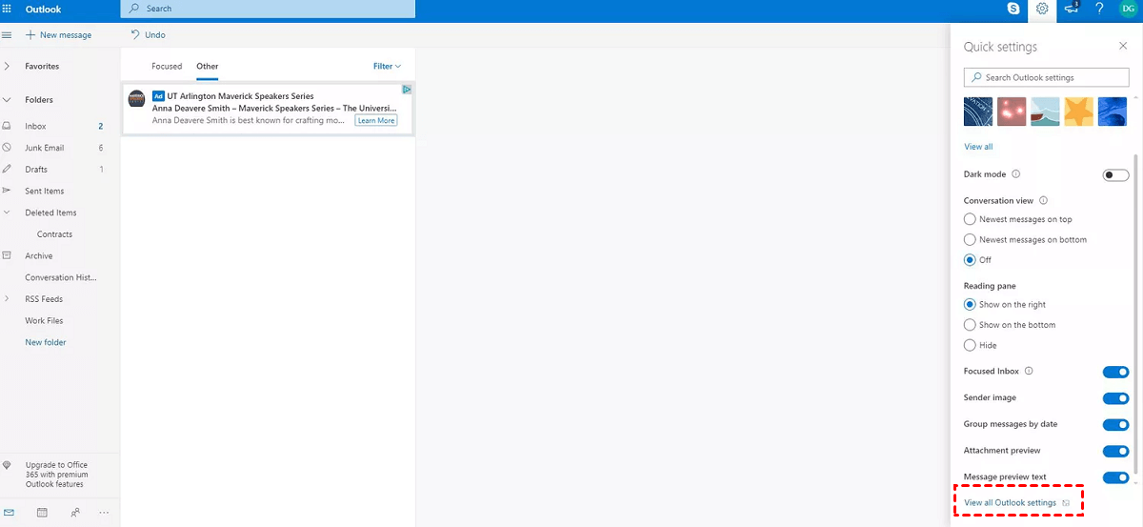Expand the RSS Feeds folder chevron
1143x527 pixels.
pyautogui.click(x=7, y=299)
